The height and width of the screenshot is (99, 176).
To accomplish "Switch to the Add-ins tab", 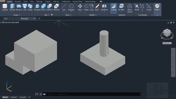I will [56, 1].
